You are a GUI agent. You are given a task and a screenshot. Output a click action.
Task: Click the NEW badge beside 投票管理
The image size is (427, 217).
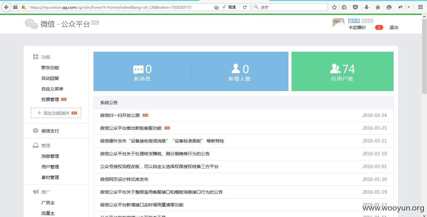tap(64, 99)
